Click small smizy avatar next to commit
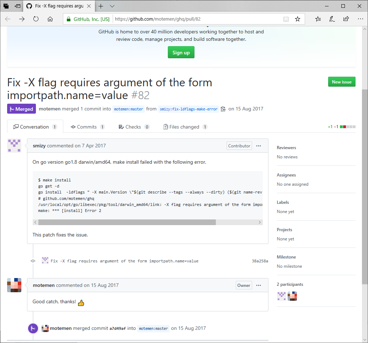 45,261
